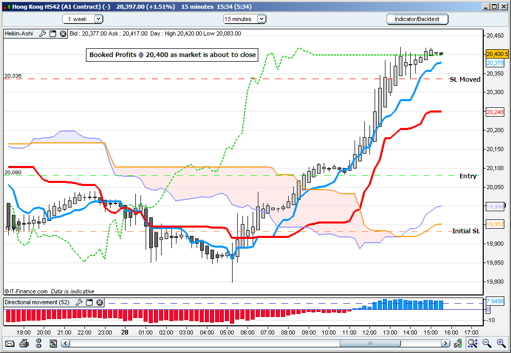Remove the Heikin-Ashi indicator with X icon
The image size is (511, 353).
coord(63,33)
